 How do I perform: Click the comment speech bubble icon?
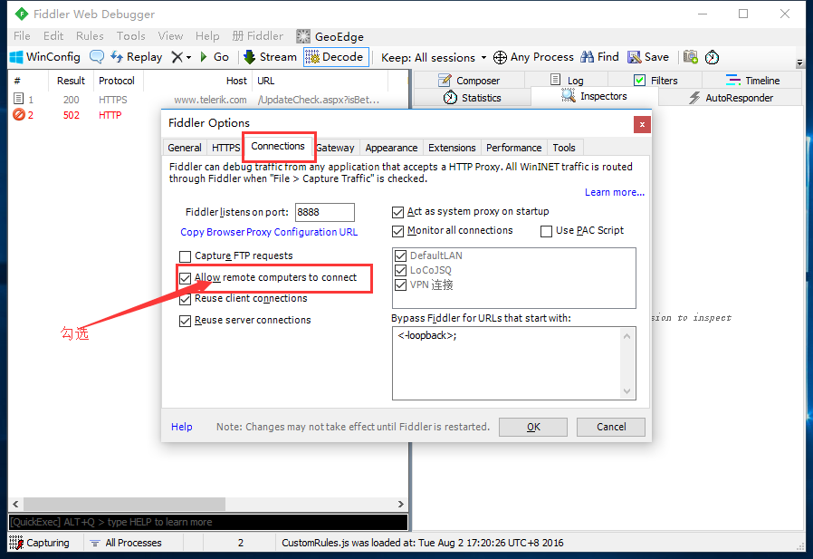tap(97, 57)
